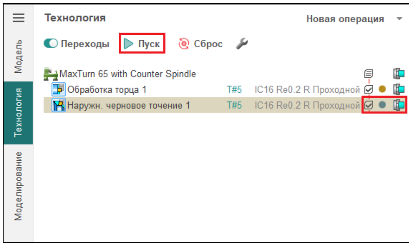Switch to the Моделирование tab
The image size is (411, 245).
point(18,186)
